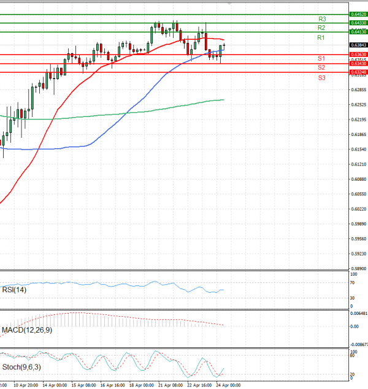
Task: Click the 0.58900 price axis value
Action: click(x=359, y=268)
